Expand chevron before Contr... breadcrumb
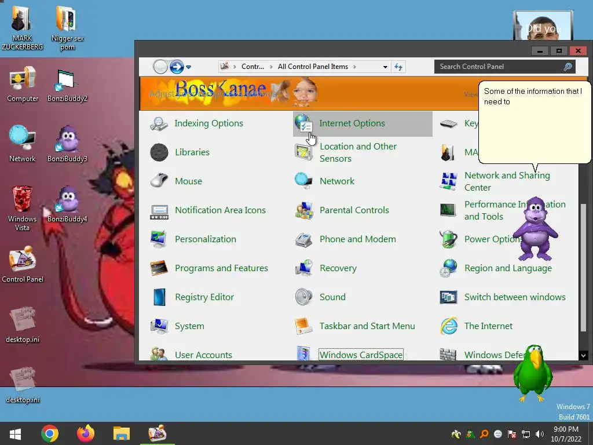The image size is (593, 445). pyautogui.click(x=235, y=67)
